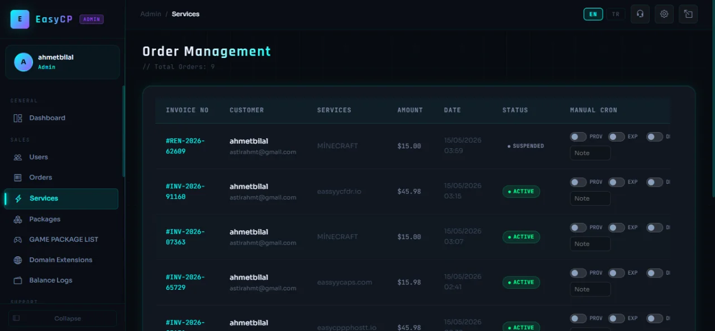Click Note field for #REN-2026-62609
This screenshot has height=331, width=715.
click(590, 153)
